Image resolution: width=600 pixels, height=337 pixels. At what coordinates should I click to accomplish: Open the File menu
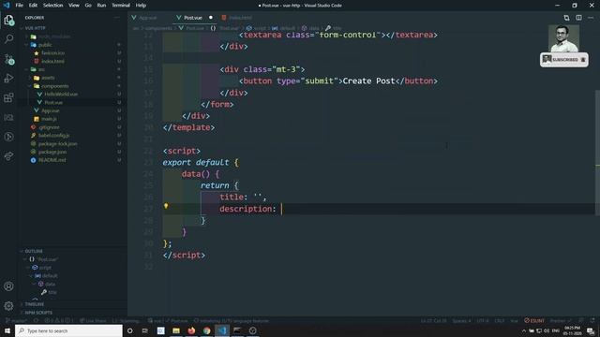pos(19,6)
